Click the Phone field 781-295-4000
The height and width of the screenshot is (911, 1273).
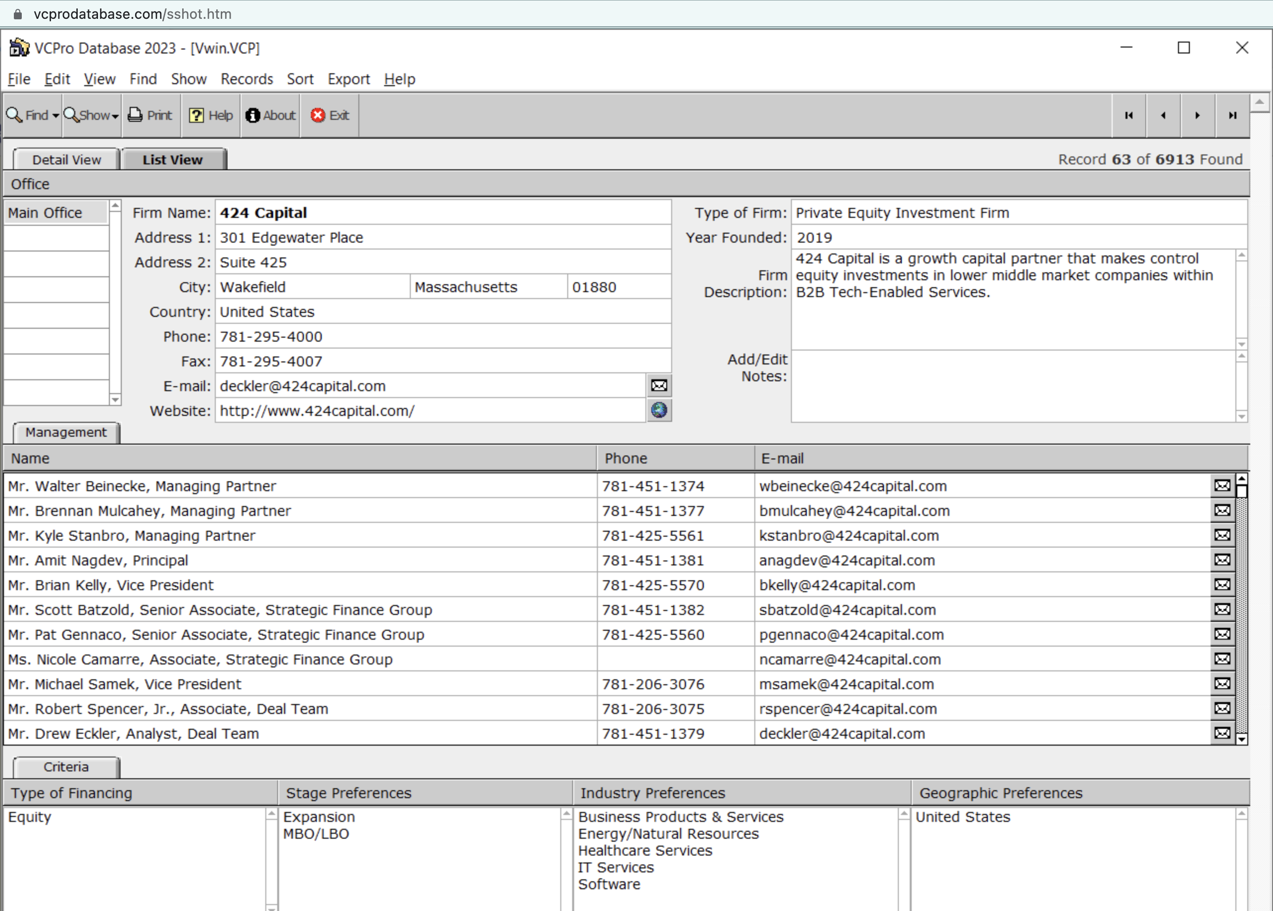point(443,337)
